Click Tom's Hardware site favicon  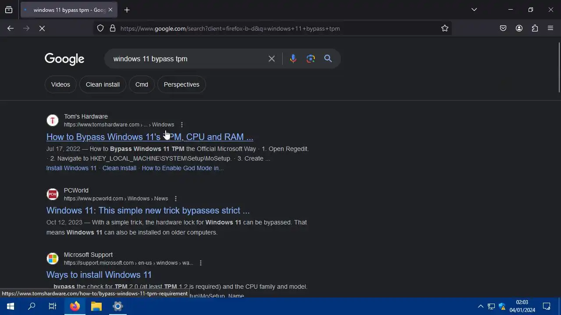53,120
